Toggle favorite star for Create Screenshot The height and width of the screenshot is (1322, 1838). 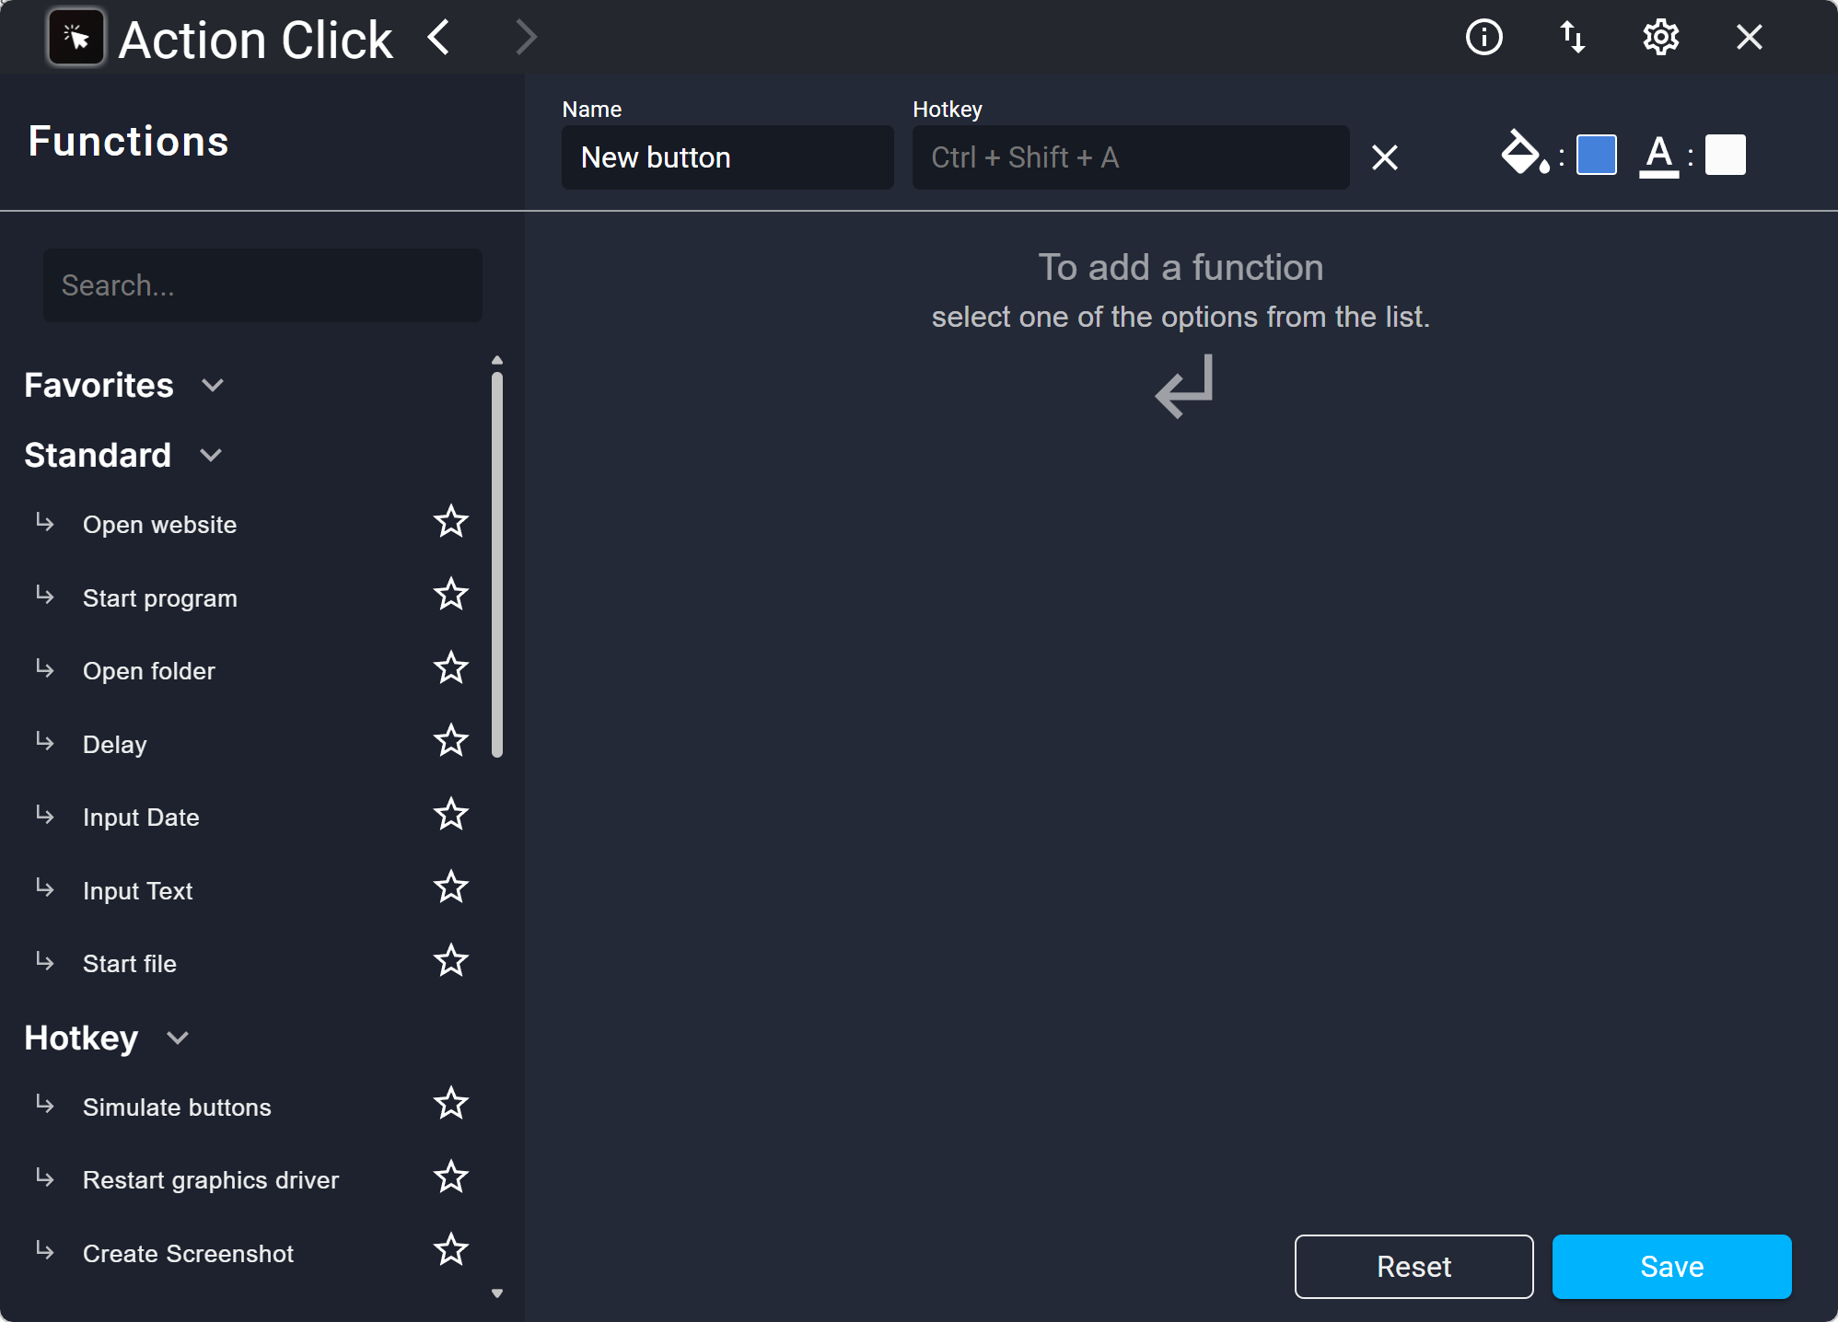[x=450, y=1250]
